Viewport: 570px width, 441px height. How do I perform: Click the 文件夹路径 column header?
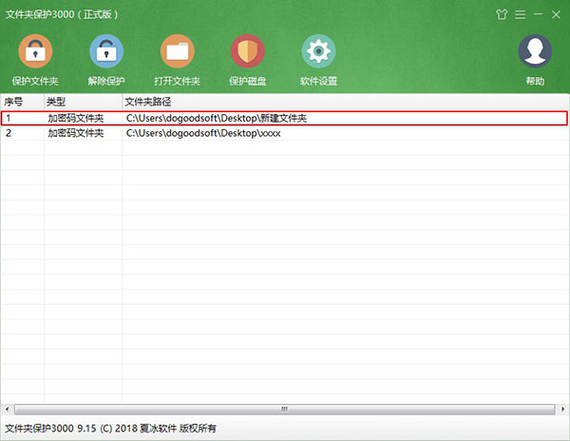(342, 101)
